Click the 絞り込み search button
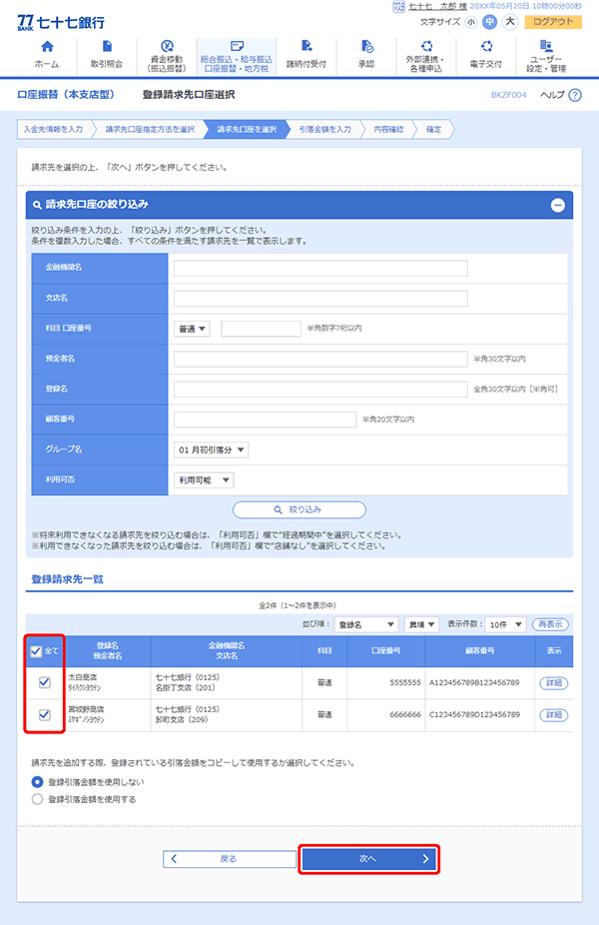Viewport: 599px width, 925px height. coord(299,509)
